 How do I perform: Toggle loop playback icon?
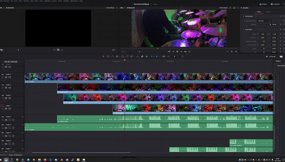click(189, 51)
